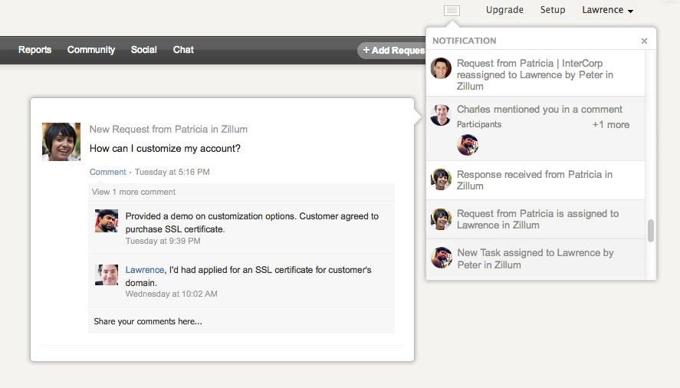Viewport: 680px width, 388px height.
Task: Open the New Task assigned notification avatar
Action: tap(441, 258)
